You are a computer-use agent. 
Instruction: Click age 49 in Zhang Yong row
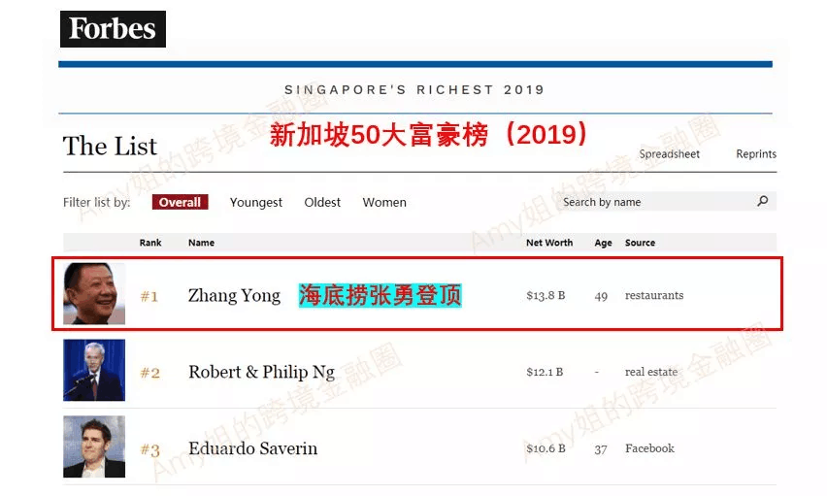click(x=601, y=296)
